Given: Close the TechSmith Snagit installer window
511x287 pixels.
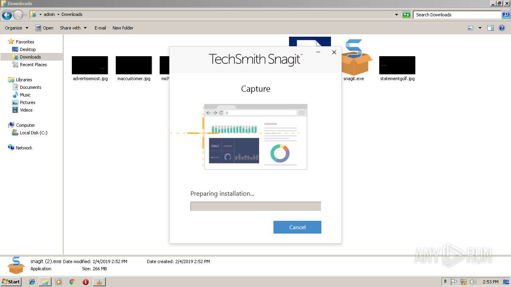Looking at the screenshot, I should 334,52.
